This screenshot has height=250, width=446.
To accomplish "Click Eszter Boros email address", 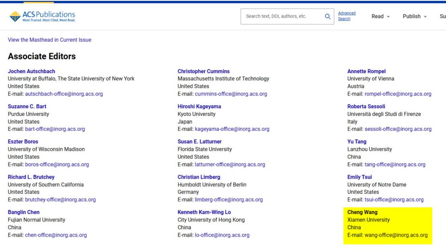I will (57, 165).
